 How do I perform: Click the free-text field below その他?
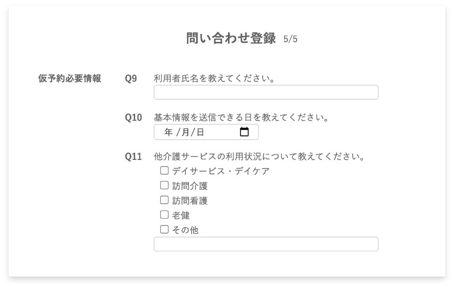266,244
